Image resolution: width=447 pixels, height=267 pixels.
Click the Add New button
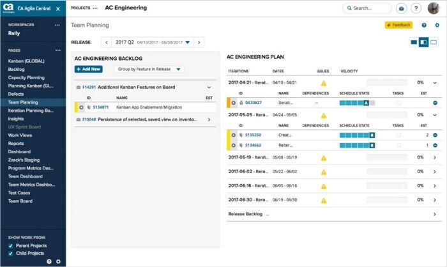(x=88, y=69)
